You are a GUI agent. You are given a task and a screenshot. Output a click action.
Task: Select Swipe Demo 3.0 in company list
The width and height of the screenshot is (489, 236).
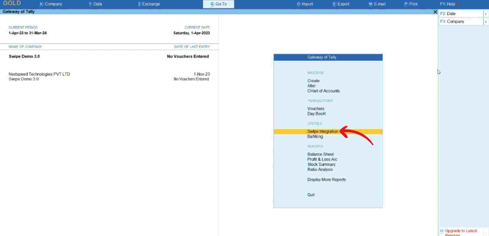(109, 79)
